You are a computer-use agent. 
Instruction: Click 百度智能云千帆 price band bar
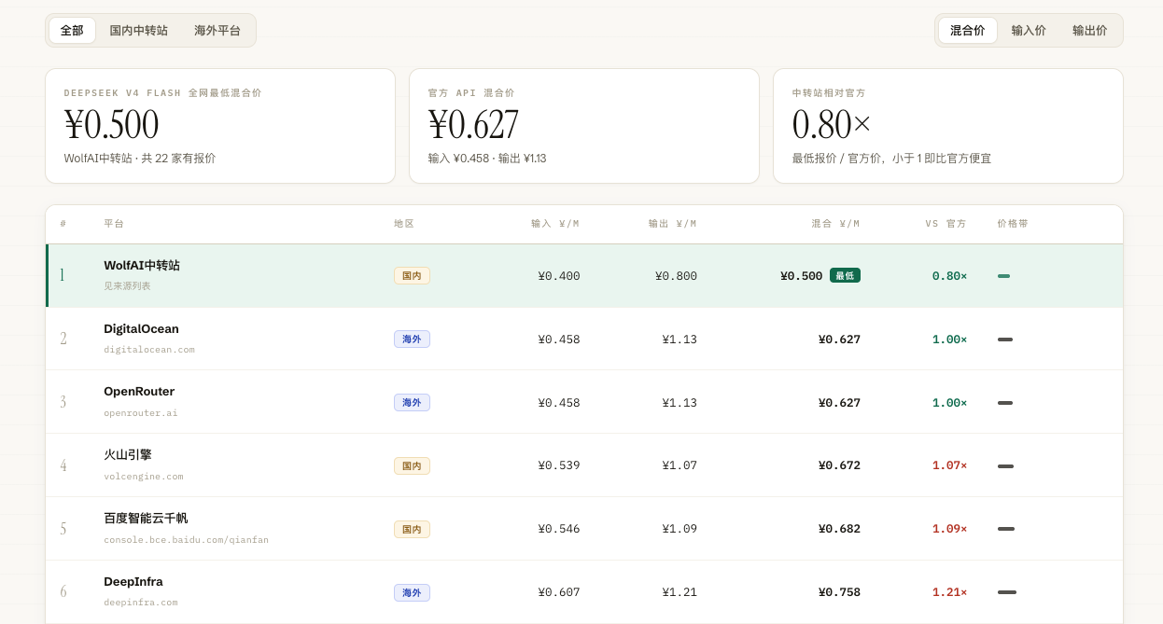tap(1005, 529)
